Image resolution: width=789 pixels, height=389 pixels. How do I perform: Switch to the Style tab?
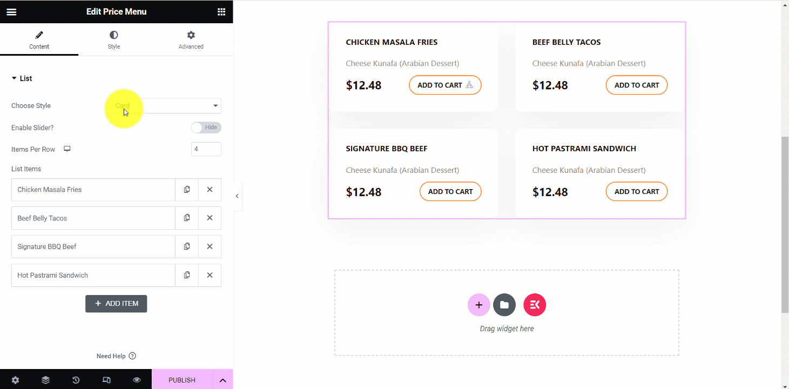113,40
